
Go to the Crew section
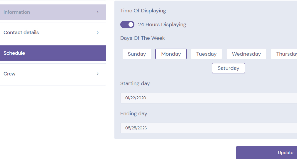click(x=53, y=74)
